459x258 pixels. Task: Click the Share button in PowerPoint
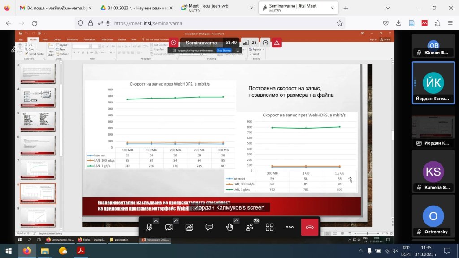tap(385, 39)
